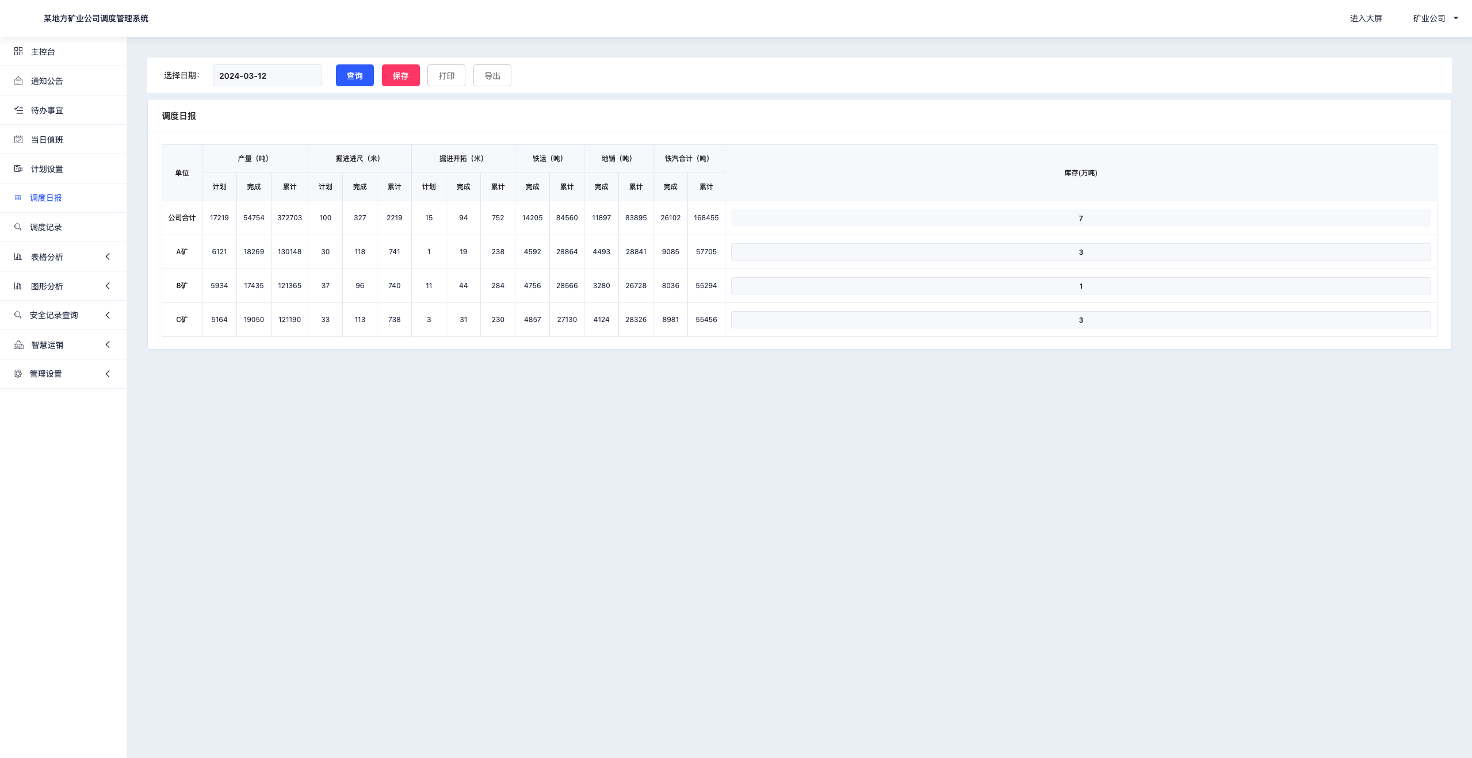
Task: Click the 调度记录 search icon
Action: tap(18, 227)
